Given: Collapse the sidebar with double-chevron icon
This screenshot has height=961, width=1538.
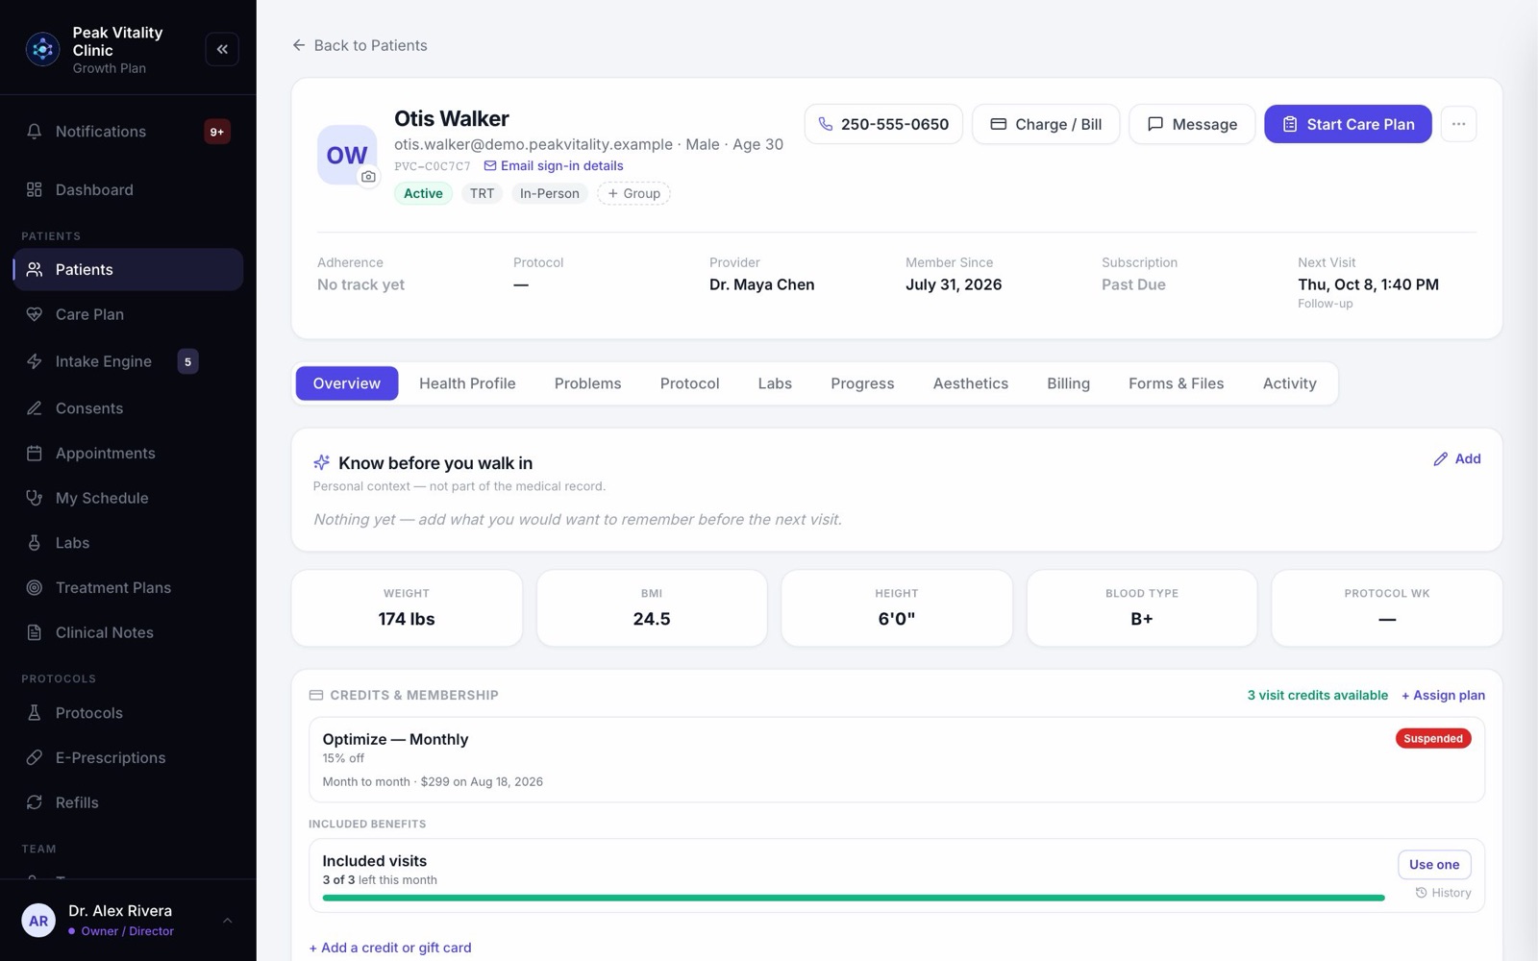Looking at the screenshot, I should click(x=222, y=49).
